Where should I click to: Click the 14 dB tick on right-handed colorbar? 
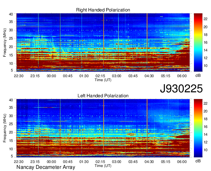point(205,50)
